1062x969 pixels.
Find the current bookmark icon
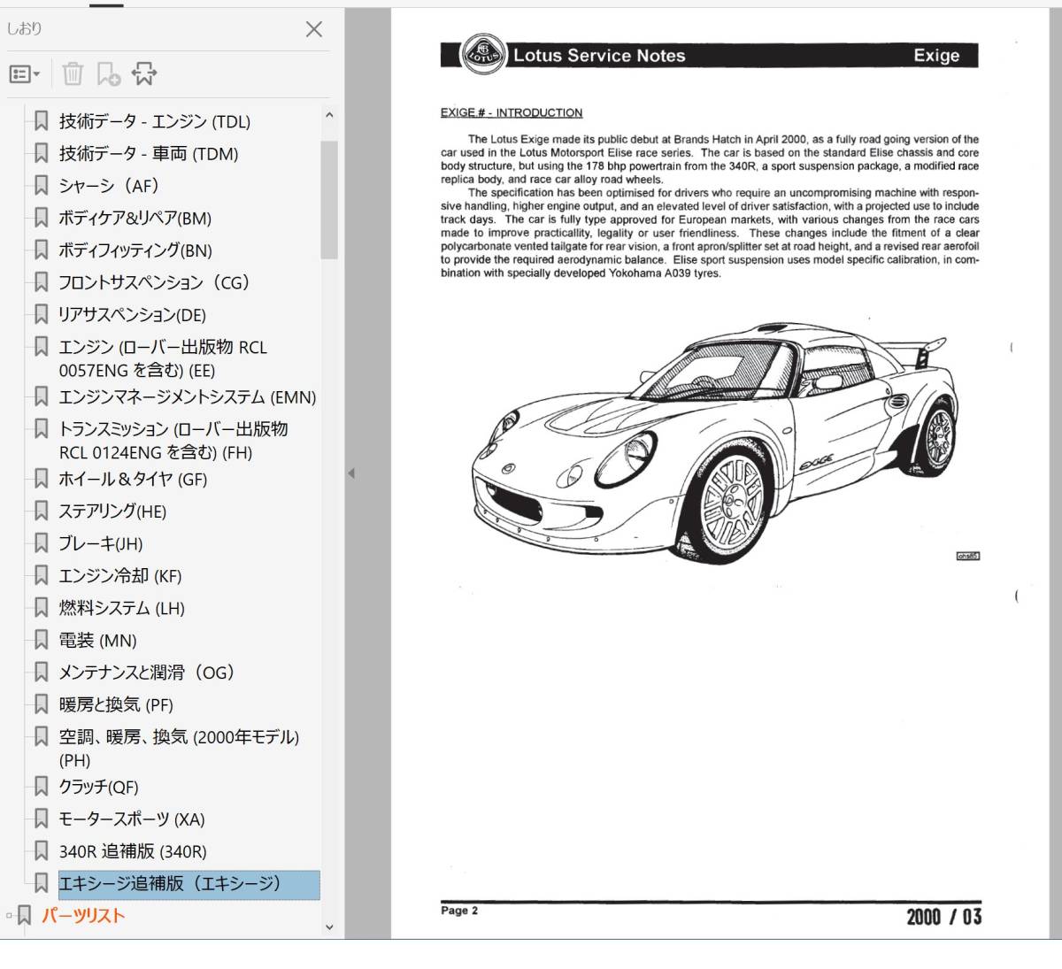[x=144, y=74]
